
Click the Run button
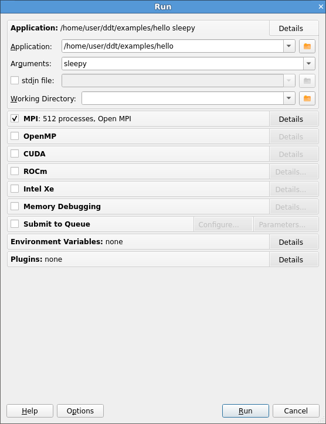pyautogui.click(x=246, y=411)
